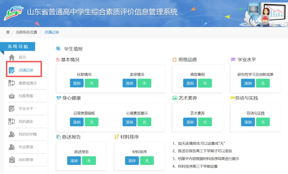288x174 pixels.
Task: Click 添加 under 任职情况
Action: click(77, 83)
